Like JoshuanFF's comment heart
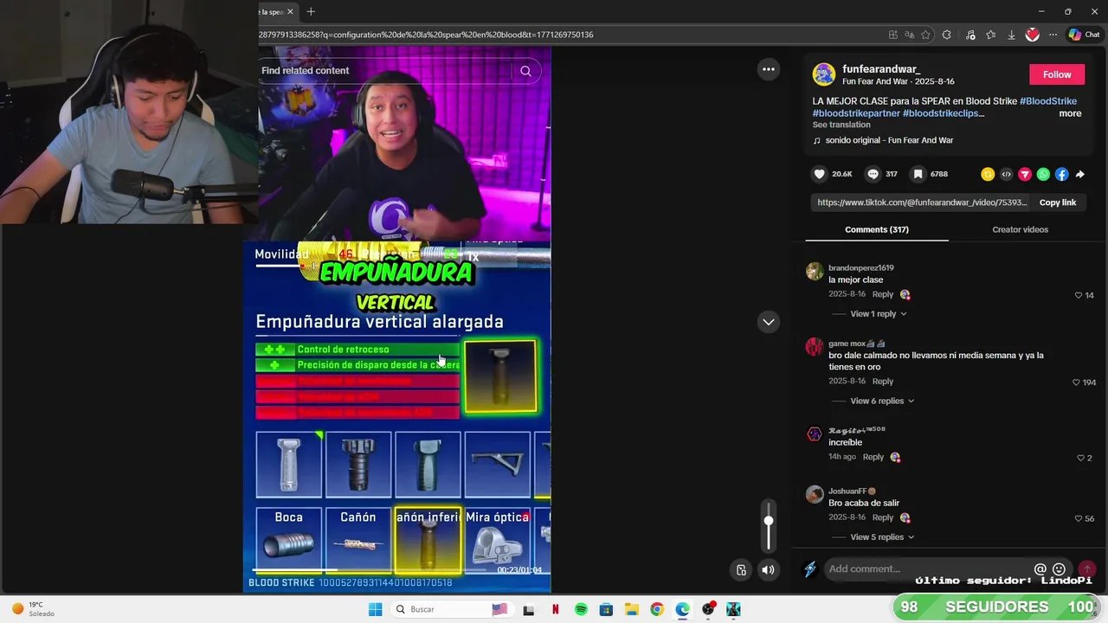 1079,518
